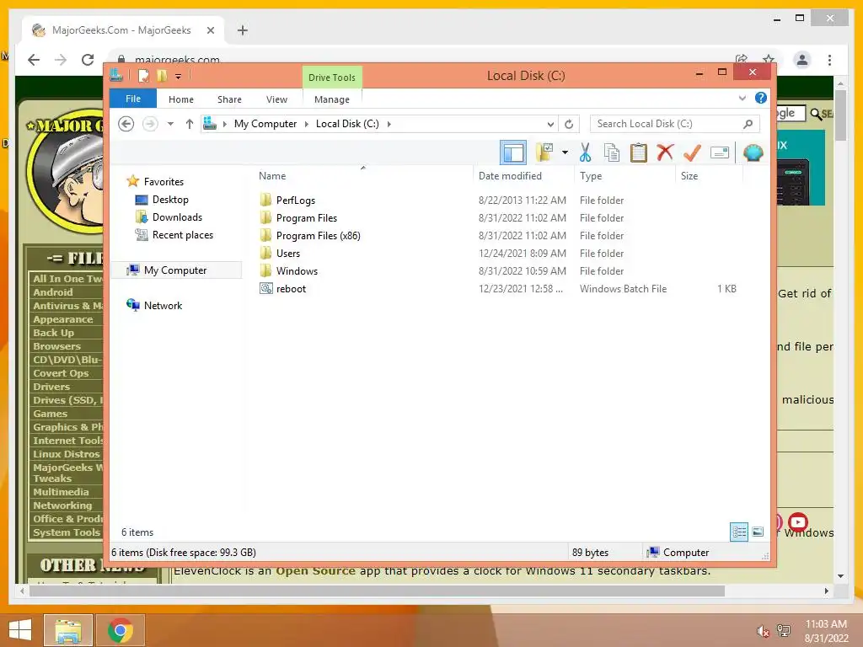Click the Chrome icon on the taskbar
This screenshot has height=647, width=863.
click(x=121, y=630)
